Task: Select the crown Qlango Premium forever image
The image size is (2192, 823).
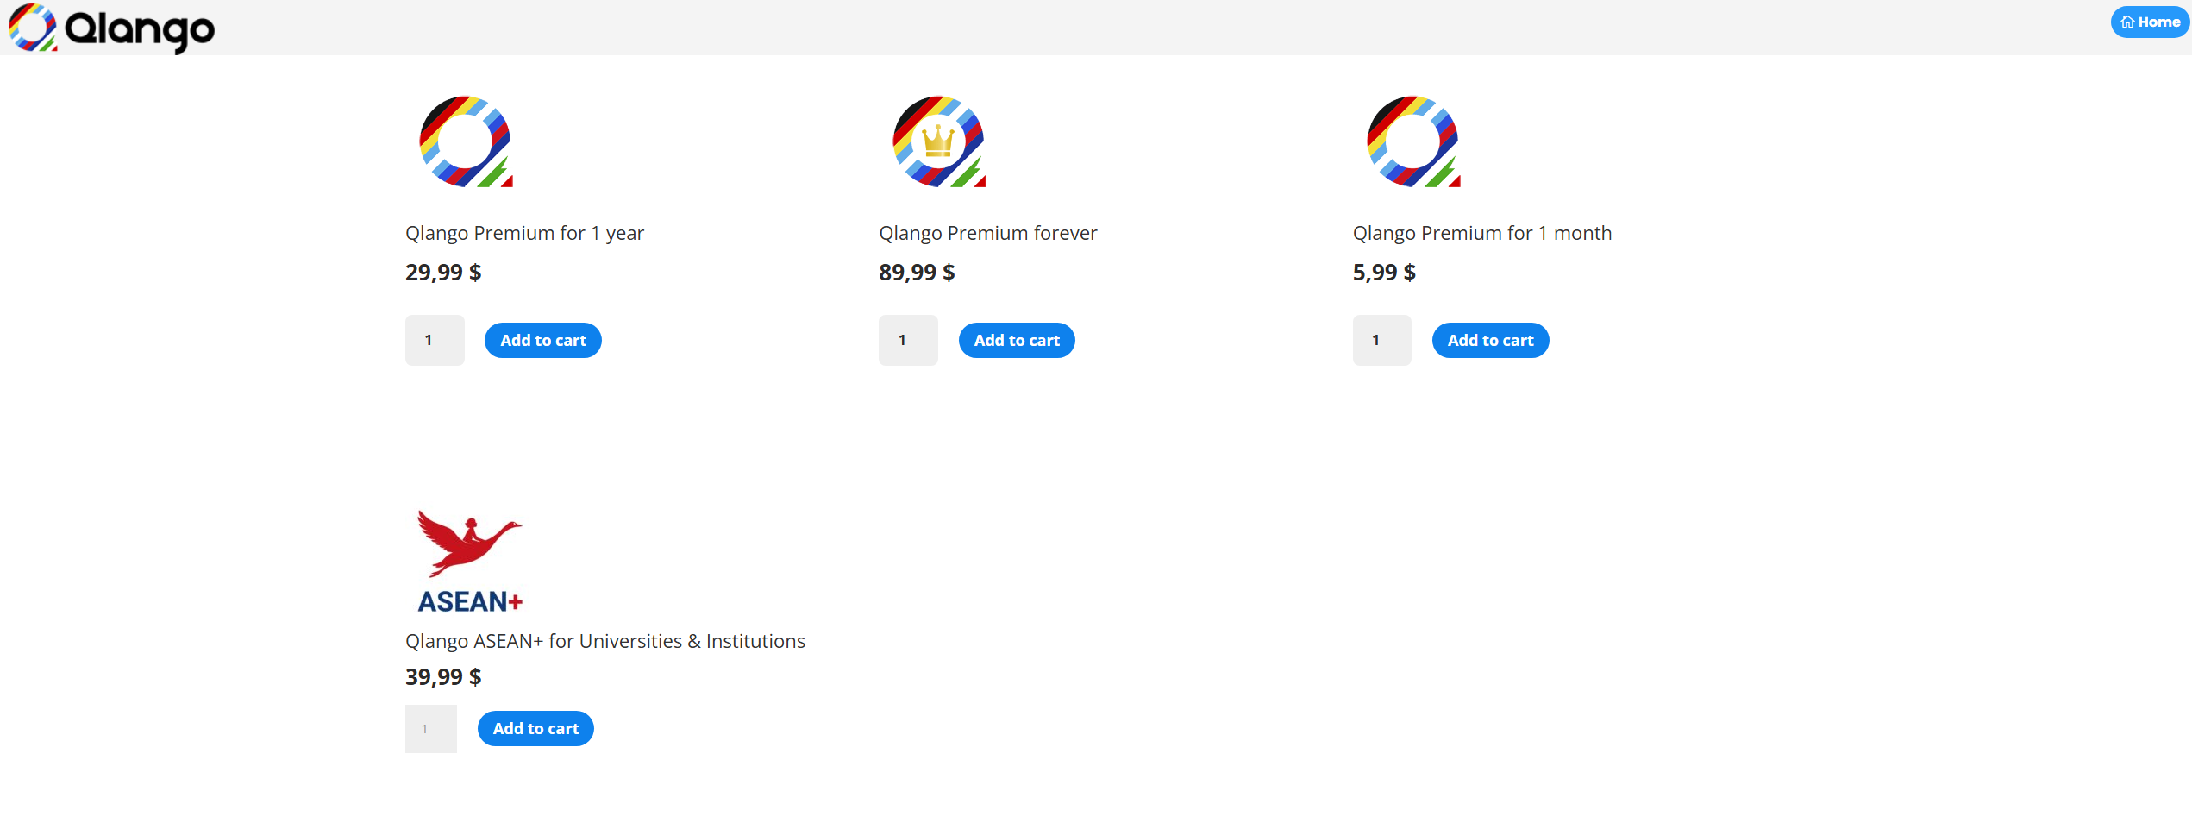Action: 940,141
